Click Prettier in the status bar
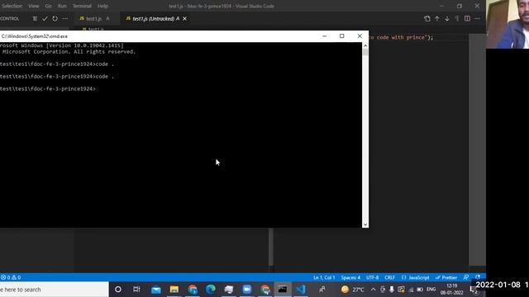 click(446, 277)
